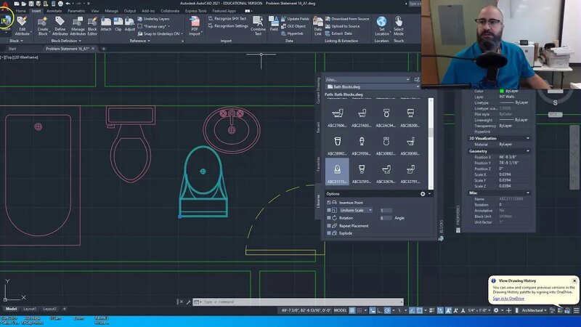Toggle the Insertion Point checkbox
Image resolution: width=581 pixels, height=327 pixels.
point(329,203)
